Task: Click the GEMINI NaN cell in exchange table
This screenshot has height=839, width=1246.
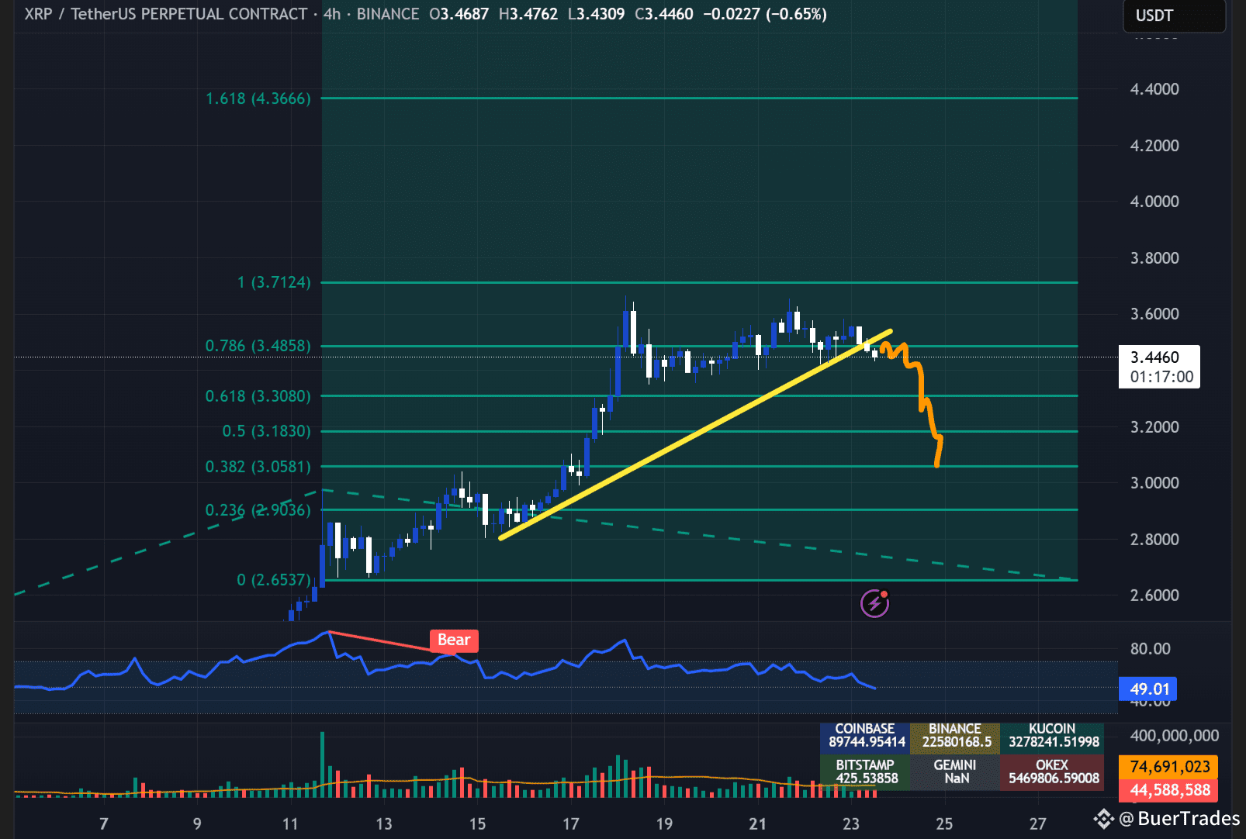Action: tap(956, 772)
